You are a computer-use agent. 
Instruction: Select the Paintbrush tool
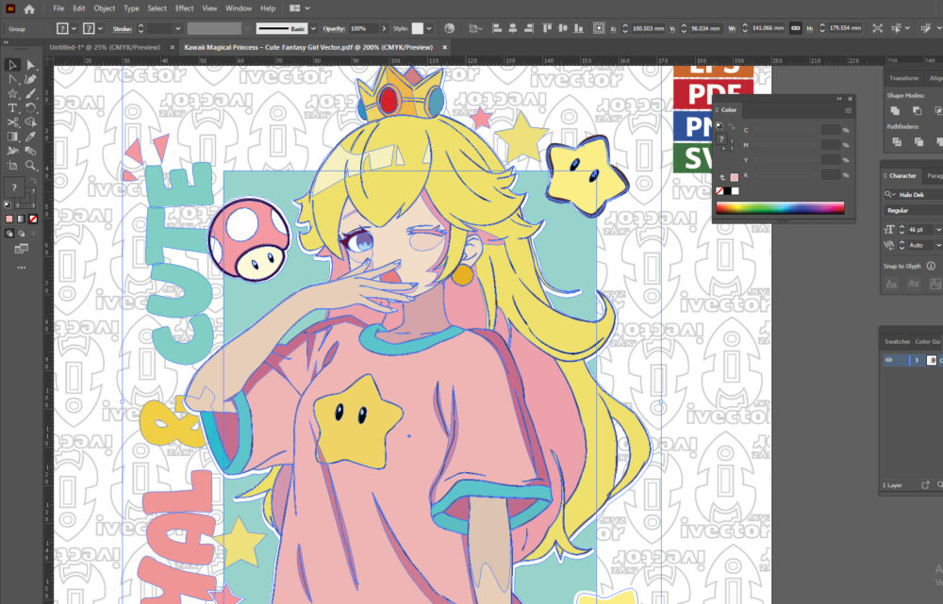click(31, 93)
